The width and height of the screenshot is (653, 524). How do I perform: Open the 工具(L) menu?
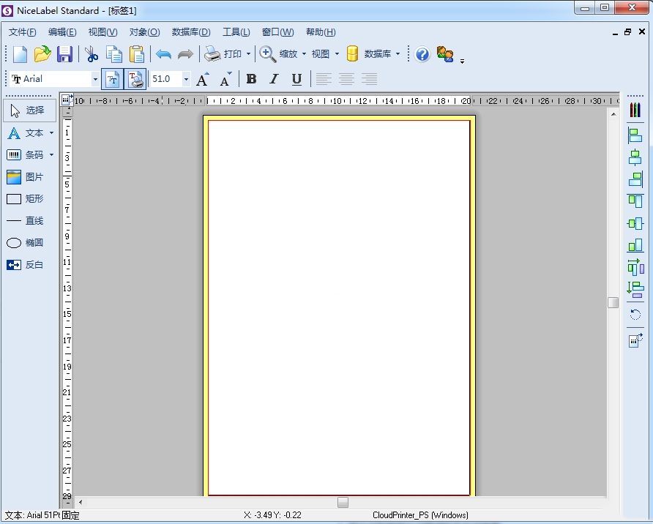tap(236, 32)
